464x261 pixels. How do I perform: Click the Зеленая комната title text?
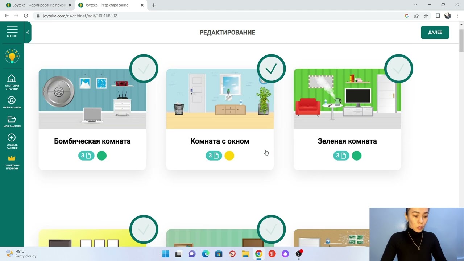[347, 141]
